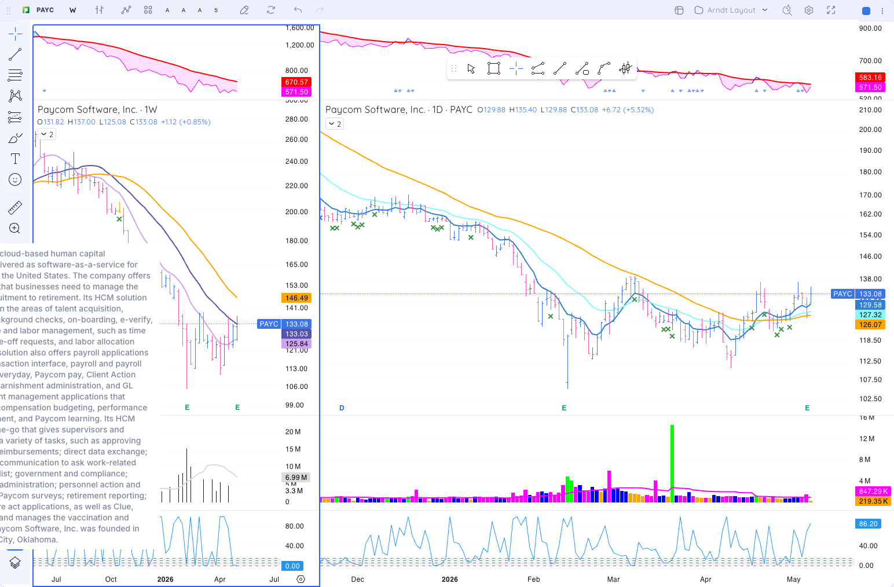Click the blue color swatch in top bar
Viewport: 894px width, 587px height.
coord(866,10)
